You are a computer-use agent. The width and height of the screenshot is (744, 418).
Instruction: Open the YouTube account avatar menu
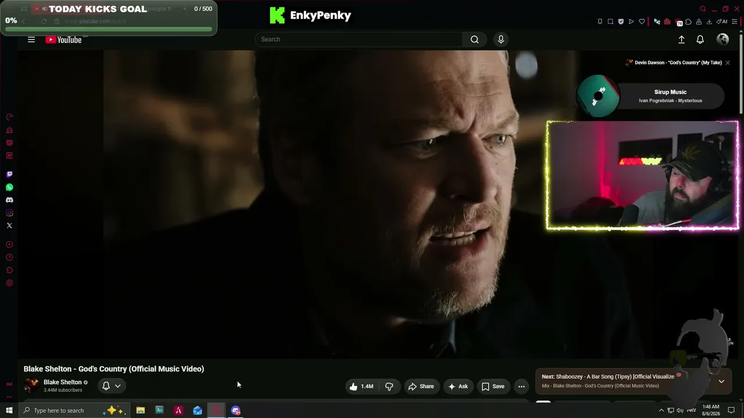tap(723, 39)
